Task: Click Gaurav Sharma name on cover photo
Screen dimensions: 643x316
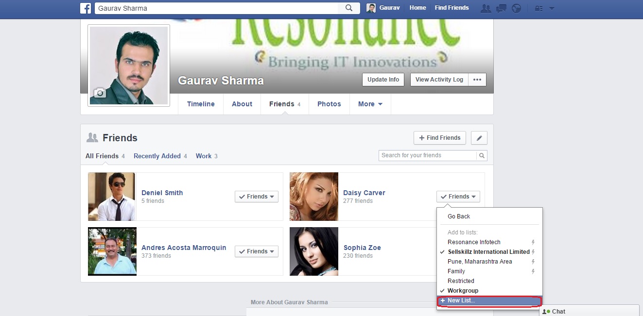Action: (221, 81)
